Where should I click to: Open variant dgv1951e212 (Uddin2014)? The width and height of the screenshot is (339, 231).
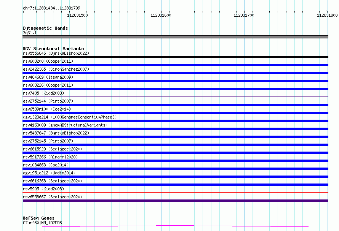pyautogui.click(x=49, y=173)
